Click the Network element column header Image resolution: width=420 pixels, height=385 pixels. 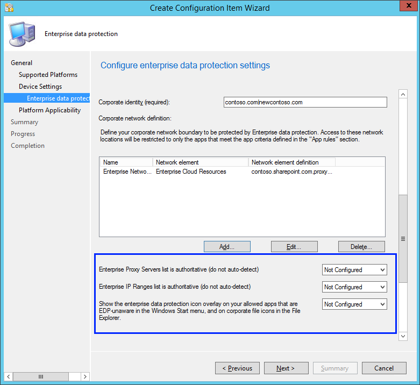tap(201, 162)
